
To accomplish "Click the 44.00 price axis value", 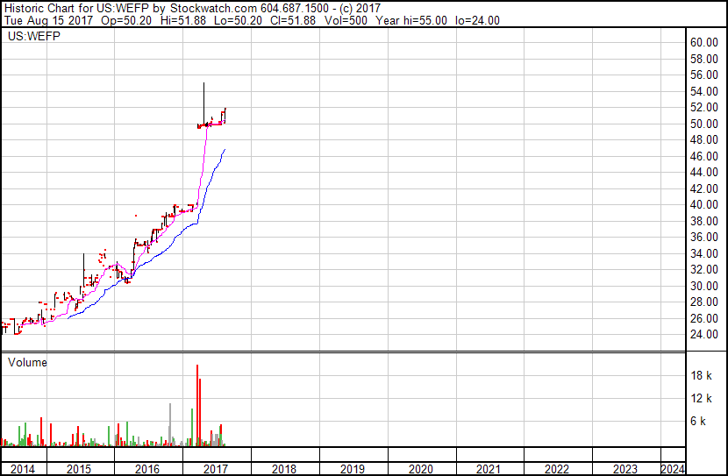I will [703, 172].
